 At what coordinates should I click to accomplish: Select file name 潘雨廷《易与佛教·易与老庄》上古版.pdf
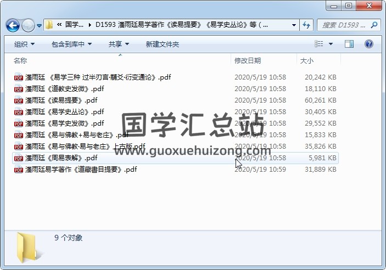tap(85, 147)
